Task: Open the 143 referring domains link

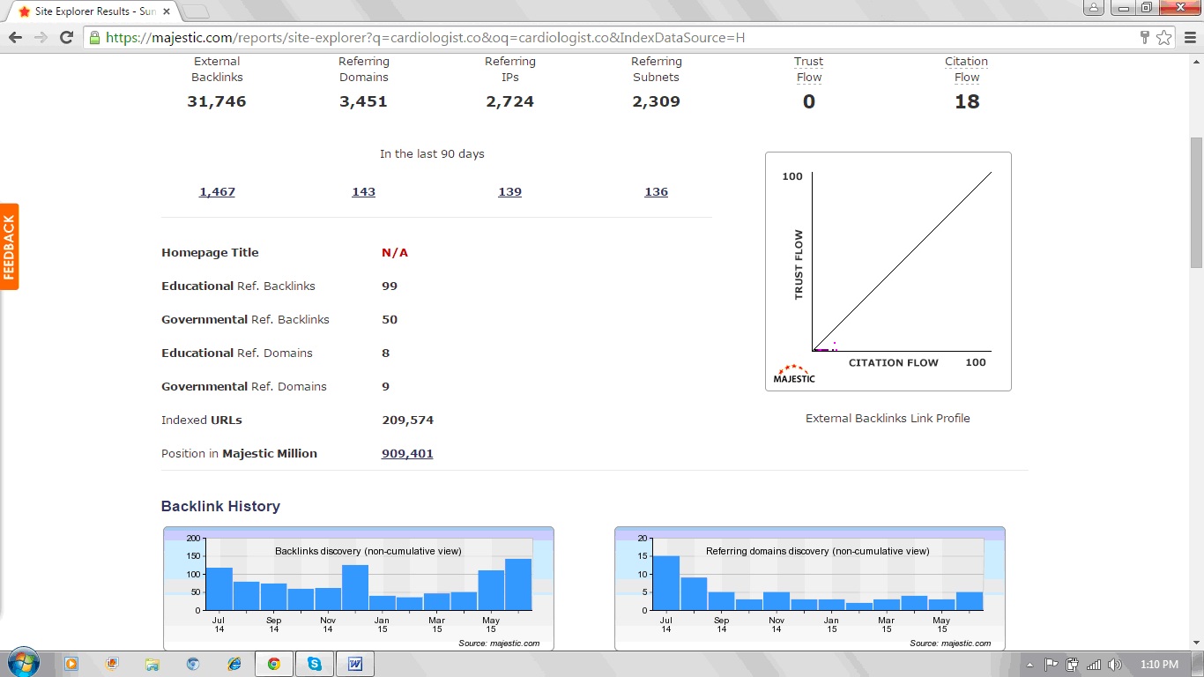Action: [x=363, y=191]
